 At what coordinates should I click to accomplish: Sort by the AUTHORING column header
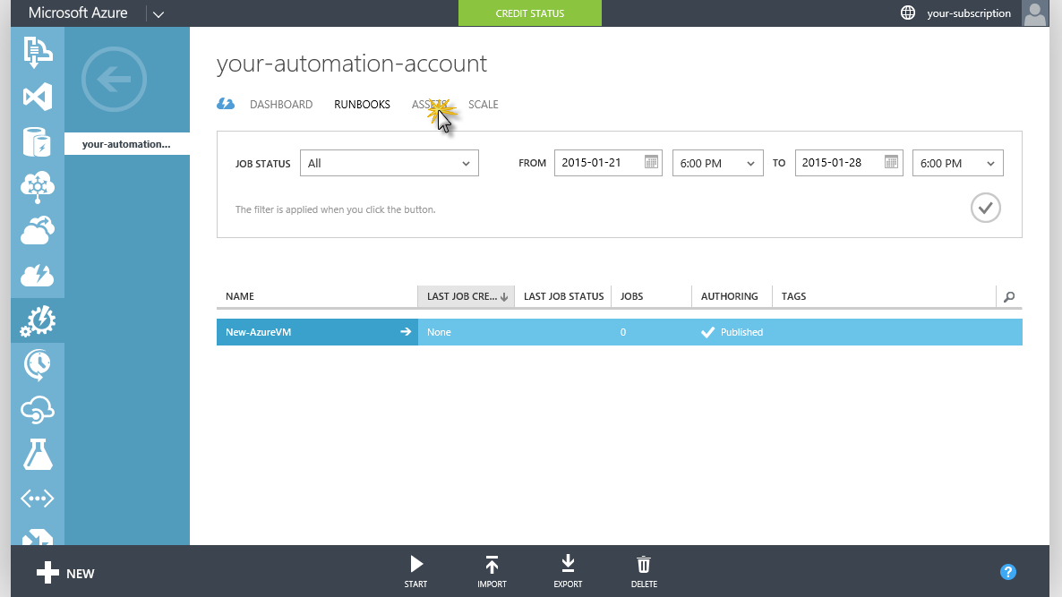click(x=732, y=296)
